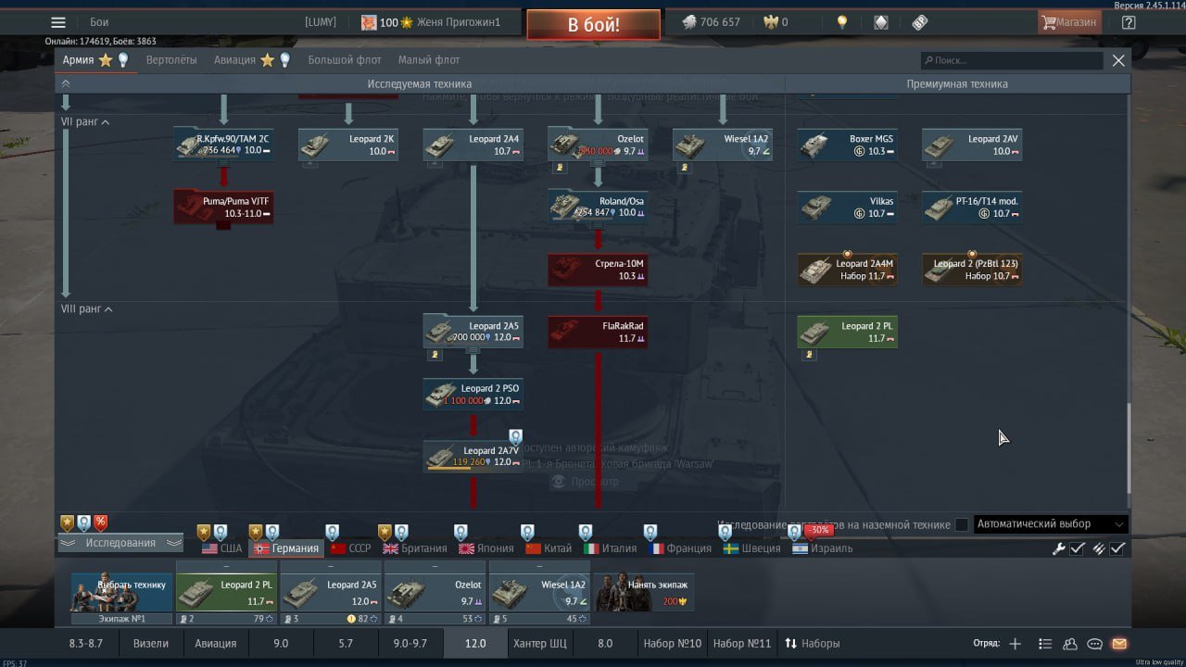Image resolution: width=1186 pixels, height=667 pixels.
Task: Click the plus icon to invite to squad
Action: [1016, 644]
